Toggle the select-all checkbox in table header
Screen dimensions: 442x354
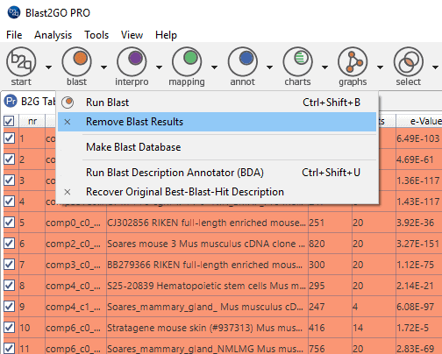9,121
